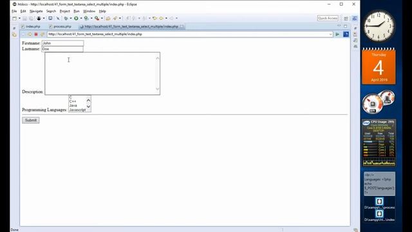Open the Help menu
Viewport: 412px width, 232px height.
coord(102,12)
